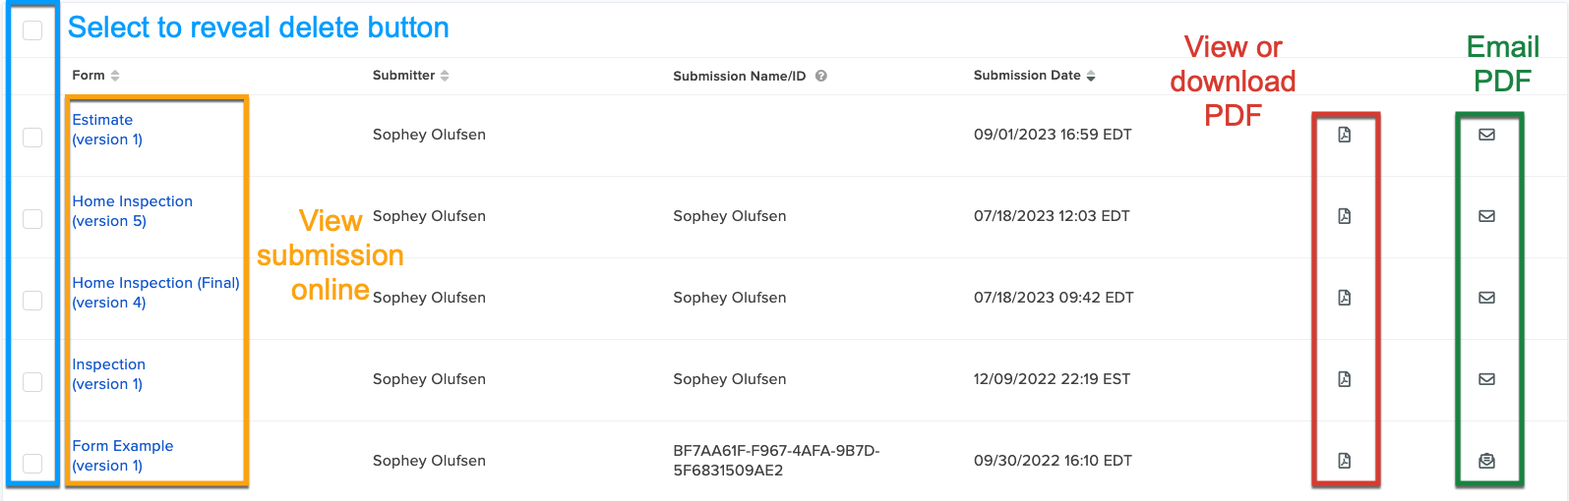Email PDF of the Estimate submission
Viewport: 1569px width, 501px height.
(x=1486, y=135)
